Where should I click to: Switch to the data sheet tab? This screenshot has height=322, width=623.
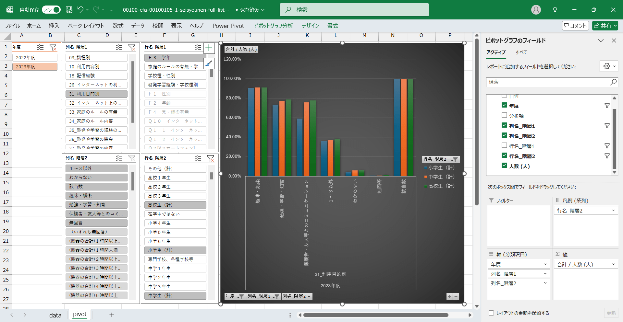click(55, 315)
